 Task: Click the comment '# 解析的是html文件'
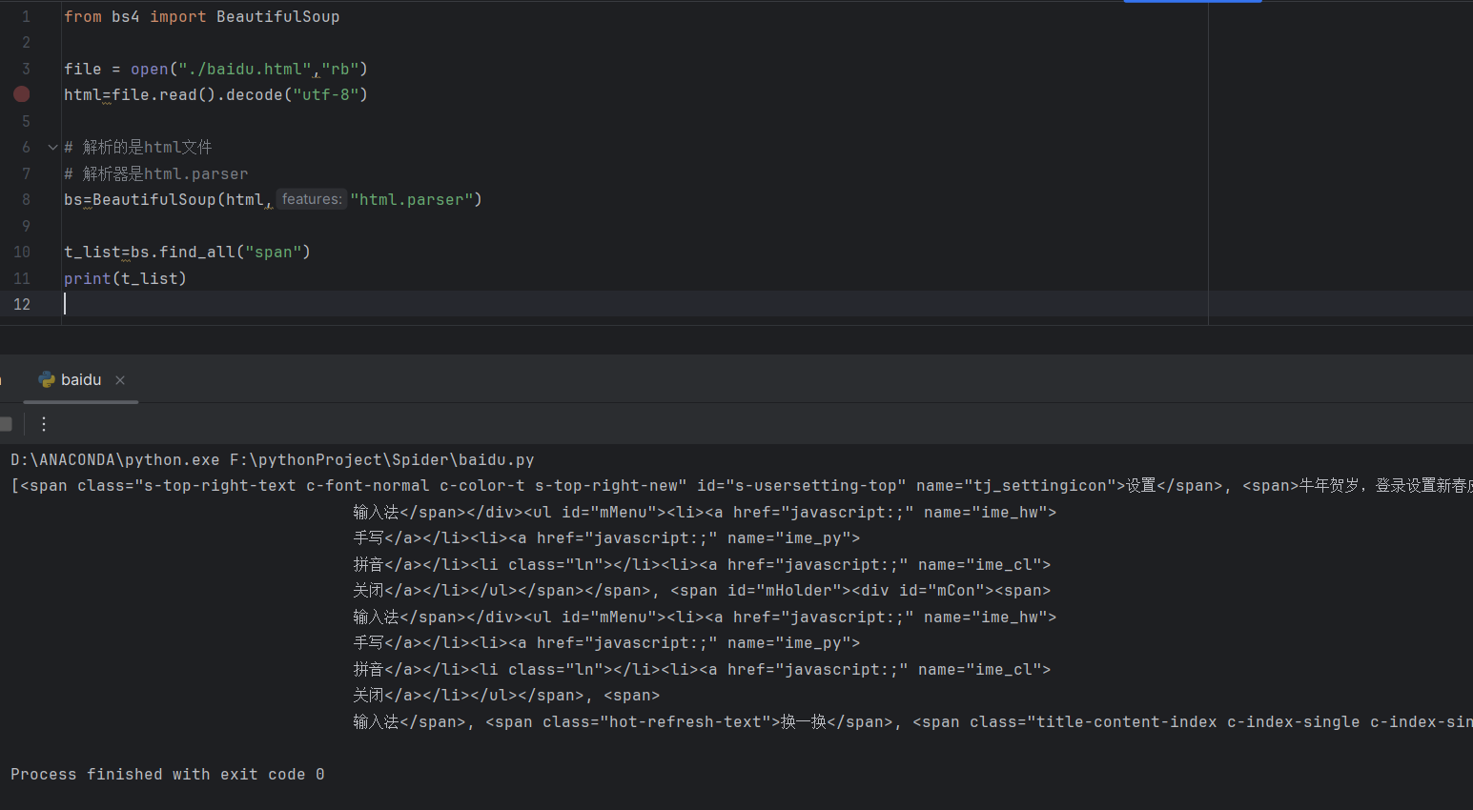tap(138, 147)
